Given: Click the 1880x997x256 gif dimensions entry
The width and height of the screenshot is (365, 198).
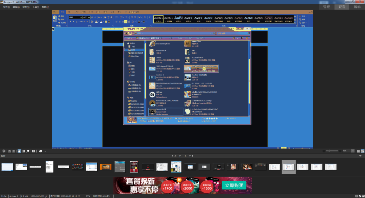Looking at the screenshot, I should (39, 196).
